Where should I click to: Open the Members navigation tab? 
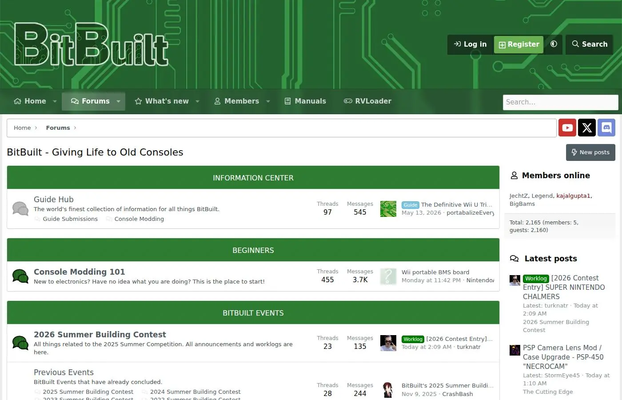(x=237, y=101)
